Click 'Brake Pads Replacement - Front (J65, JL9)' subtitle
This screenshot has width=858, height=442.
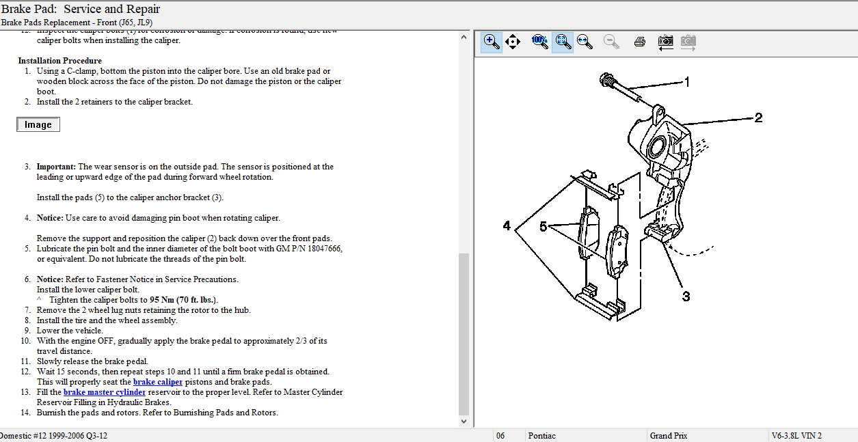click(77, 23)
